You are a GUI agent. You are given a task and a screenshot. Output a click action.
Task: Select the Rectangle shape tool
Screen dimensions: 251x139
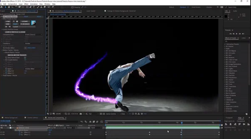[27, 7]
